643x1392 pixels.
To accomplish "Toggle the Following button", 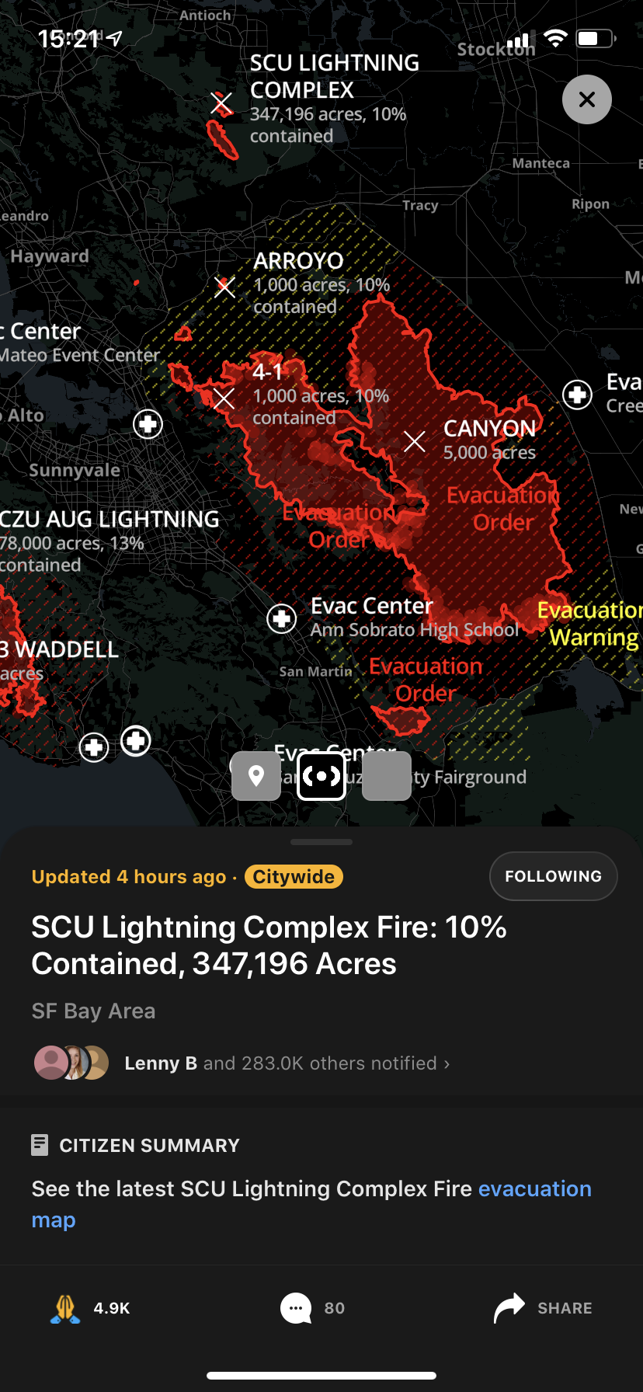I will click(x=553, y=876).
